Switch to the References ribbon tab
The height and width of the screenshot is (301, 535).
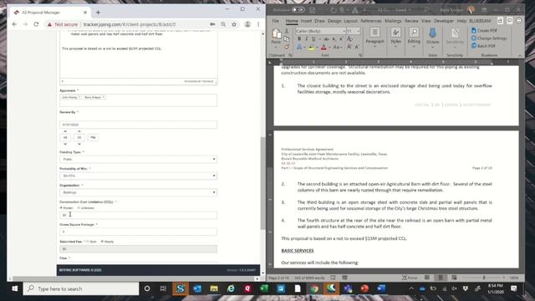coord(371,21)
